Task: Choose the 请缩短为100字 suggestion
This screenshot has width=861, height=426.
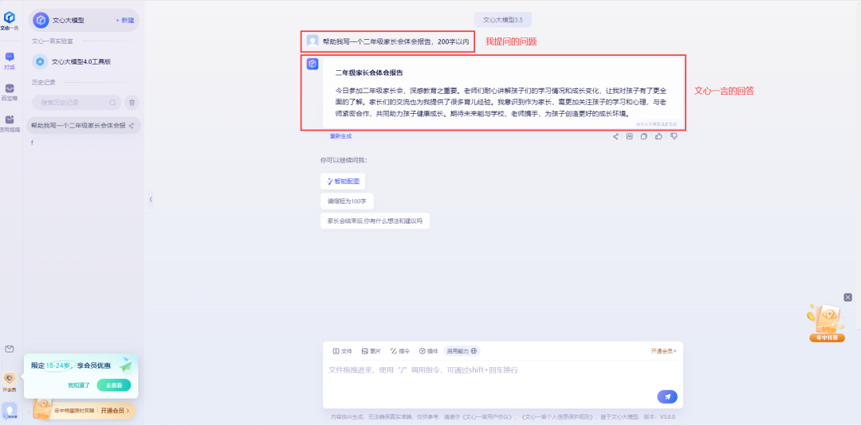Action: (x=347, y=201)
